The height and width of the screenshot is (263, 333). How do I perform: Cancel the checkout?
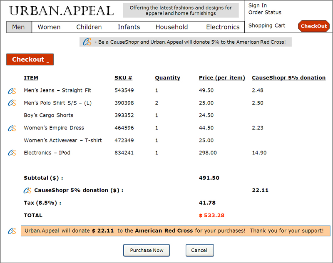200,250
